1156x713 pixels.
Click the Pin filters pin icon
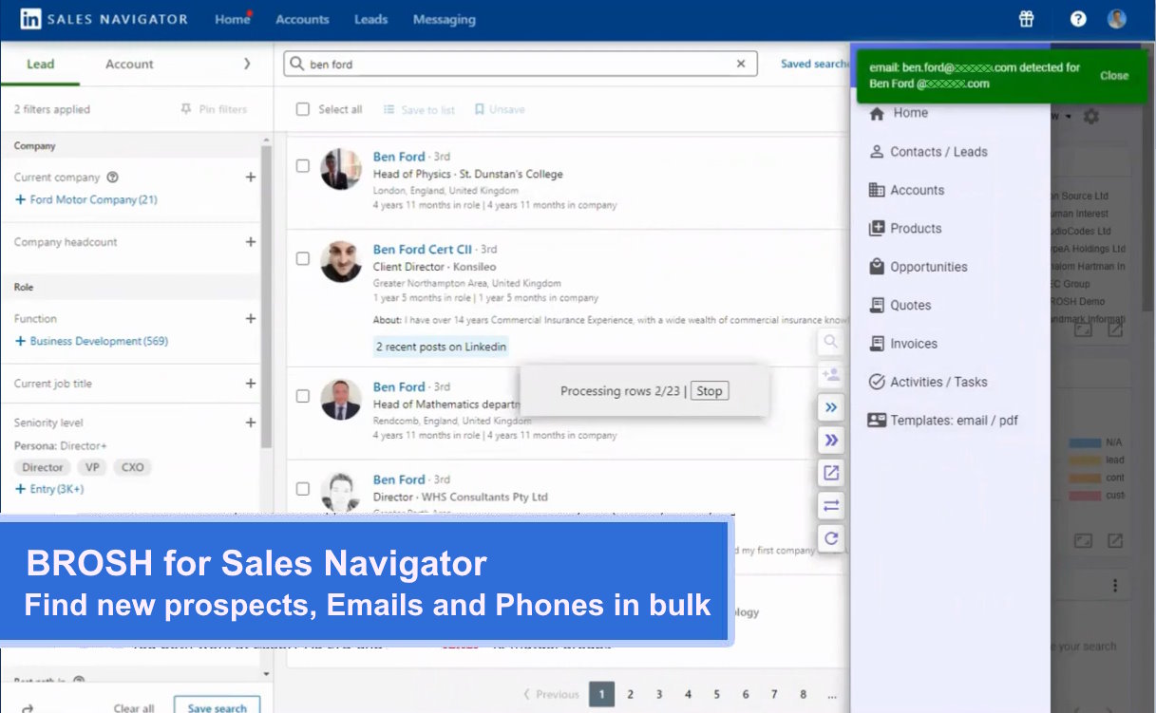(x=186, y=109)
